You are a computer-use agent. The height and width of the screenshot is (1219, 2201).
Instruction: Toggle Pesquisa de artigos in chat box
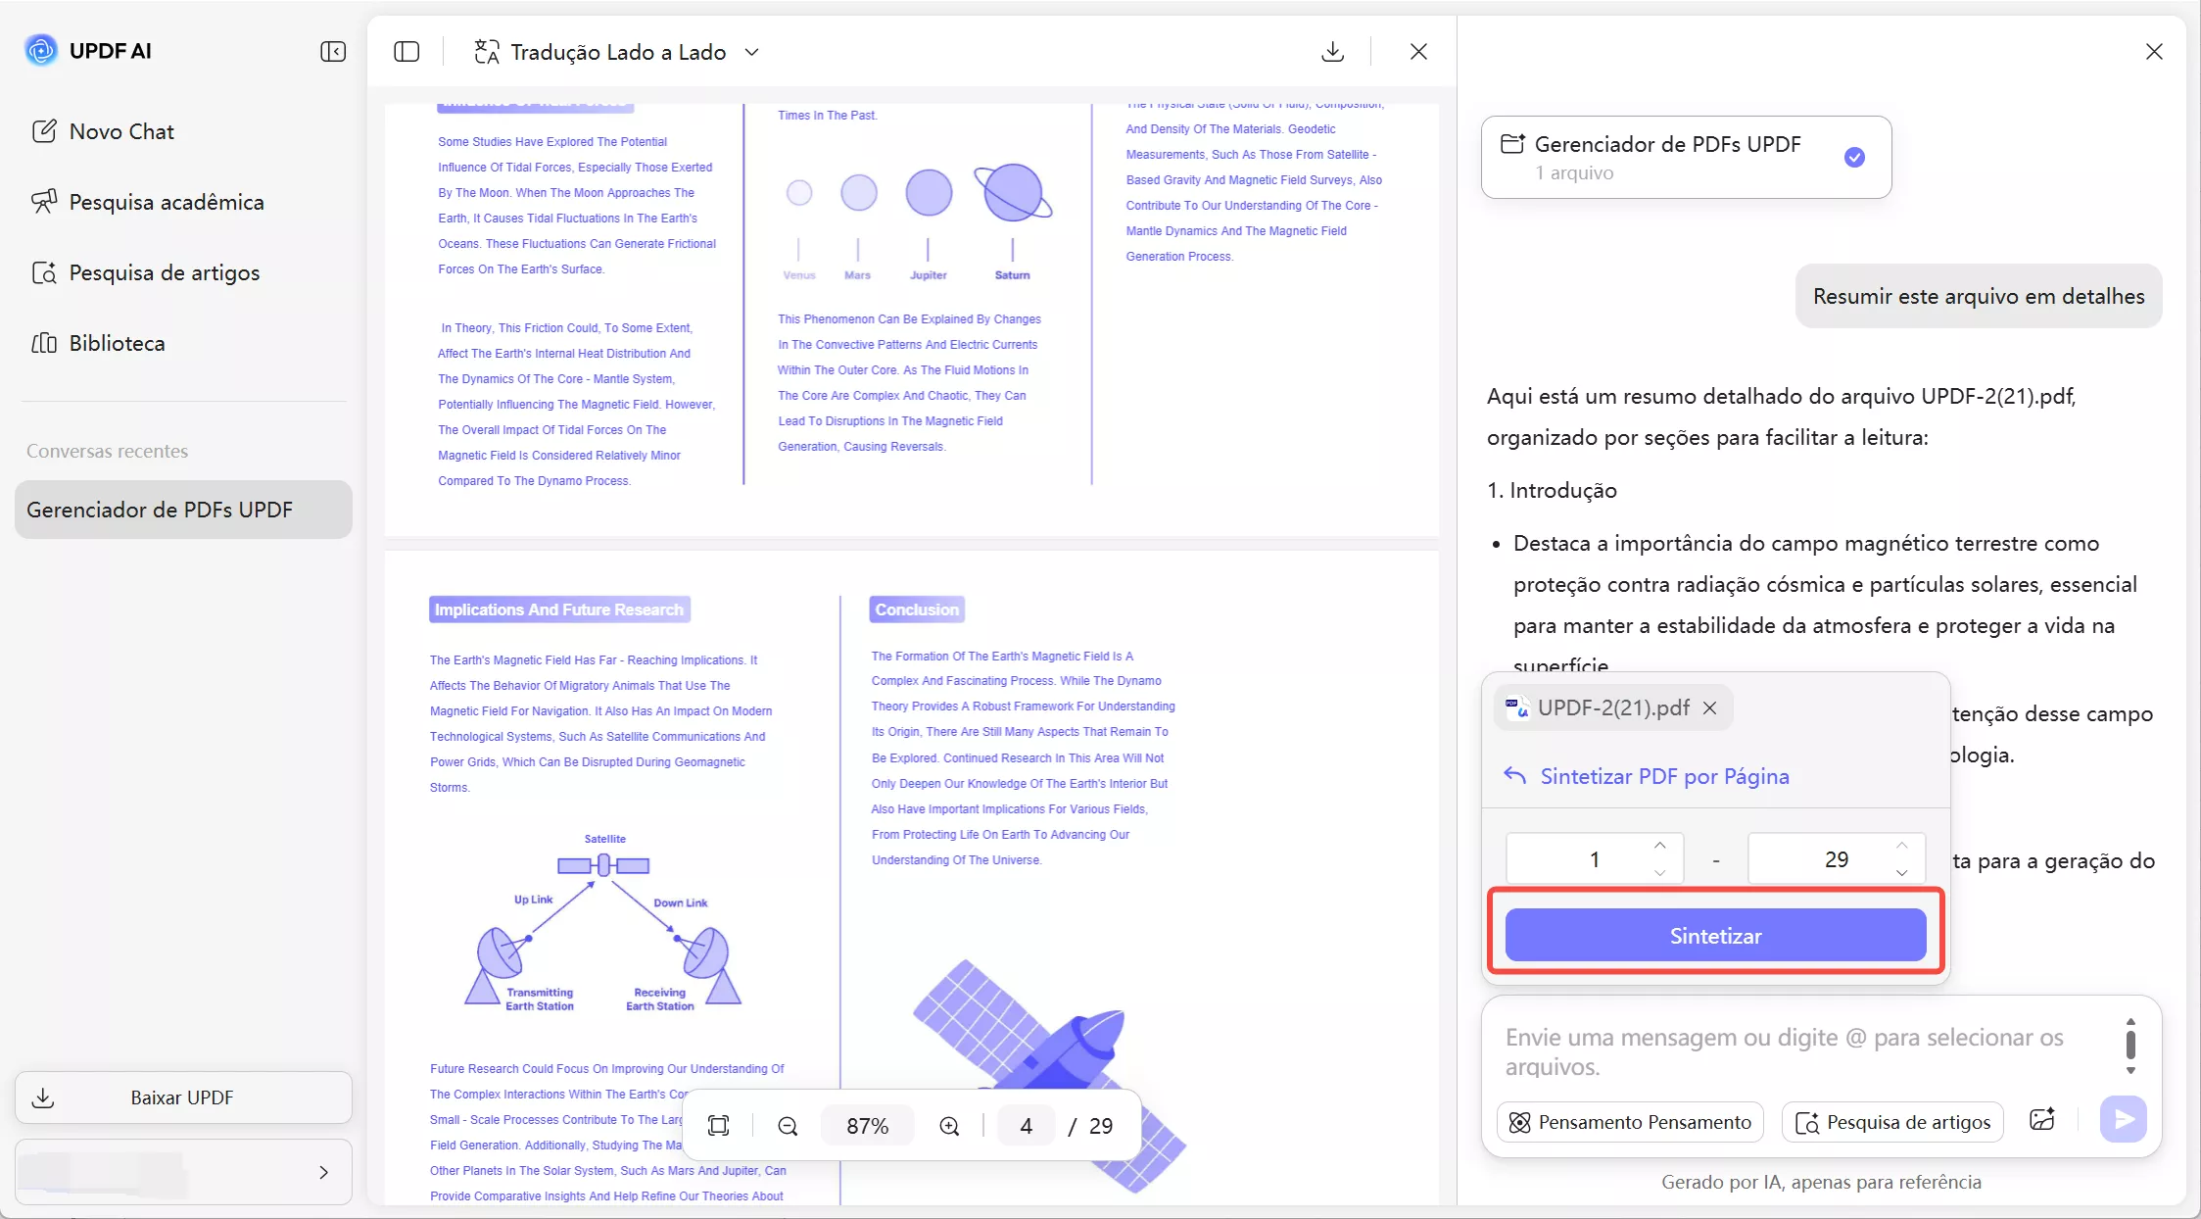point(1892,1122)
